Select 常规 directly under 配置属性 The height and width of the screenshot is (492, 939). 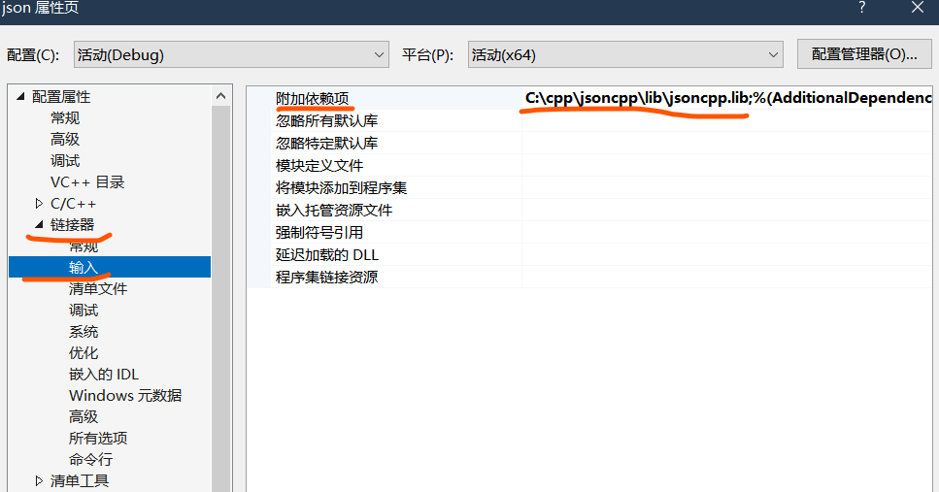point(65,118)
